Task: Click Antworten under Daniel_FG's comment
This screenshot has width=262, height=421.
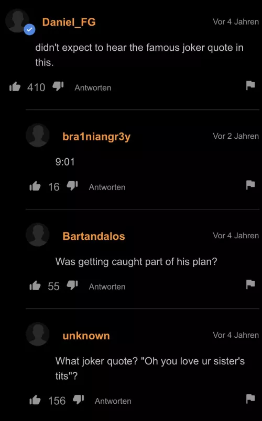Action: tap(93, 87)
